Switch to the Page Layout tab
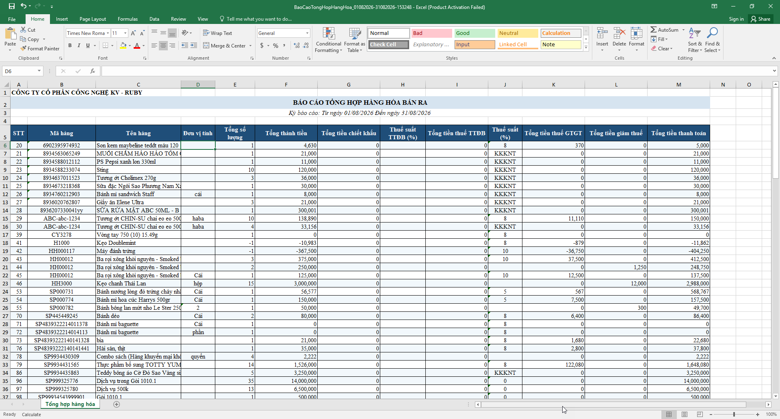Screen dimensions: 780x419 point(93,19)
